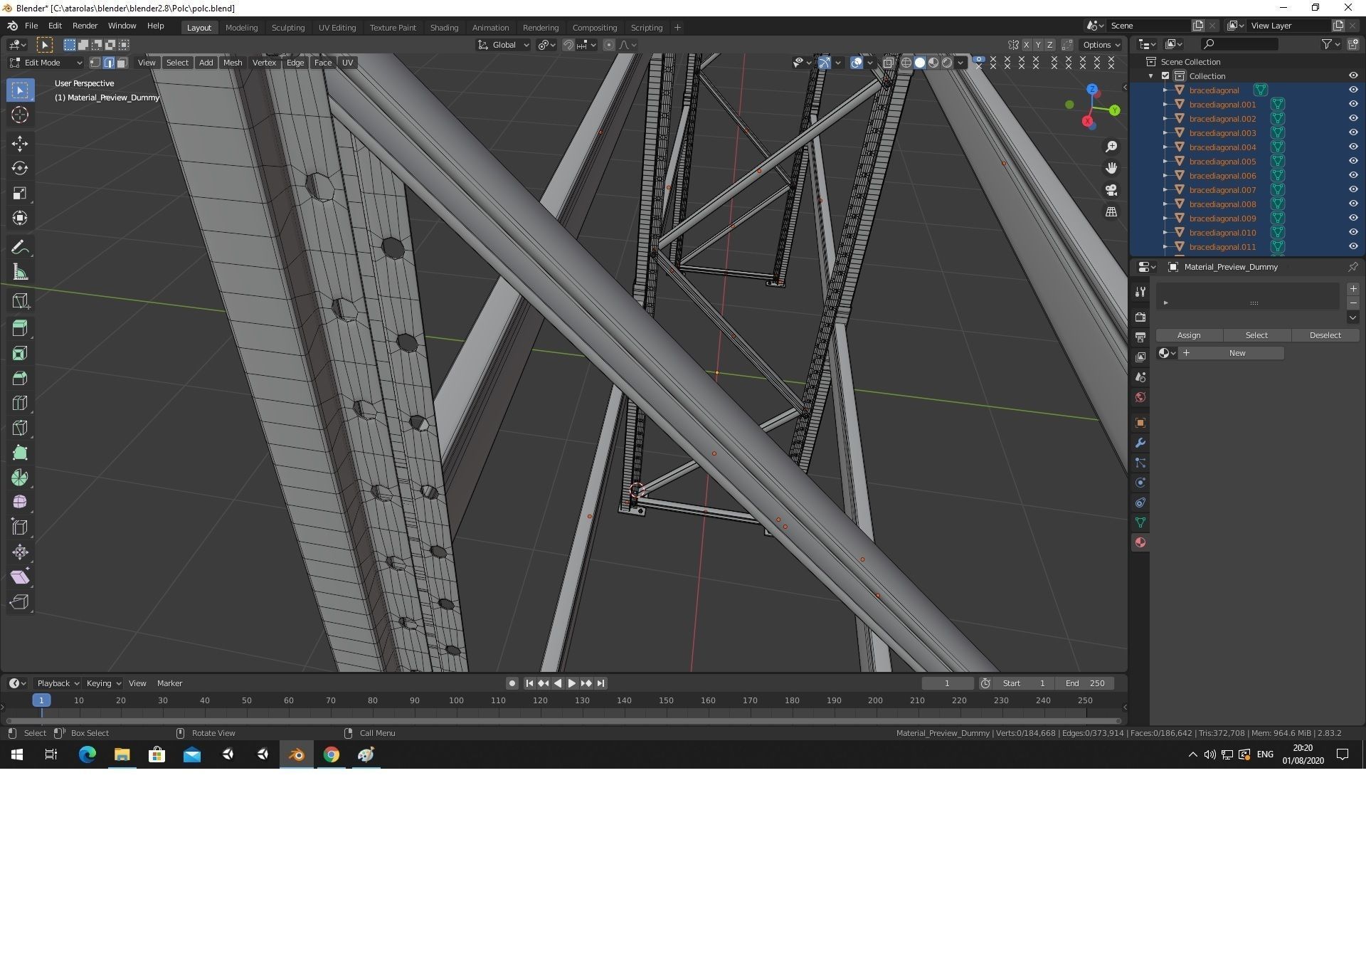Select the Knife tool
The width and height of the screenshot is (1366, 968).
click(x=20, y=428)
